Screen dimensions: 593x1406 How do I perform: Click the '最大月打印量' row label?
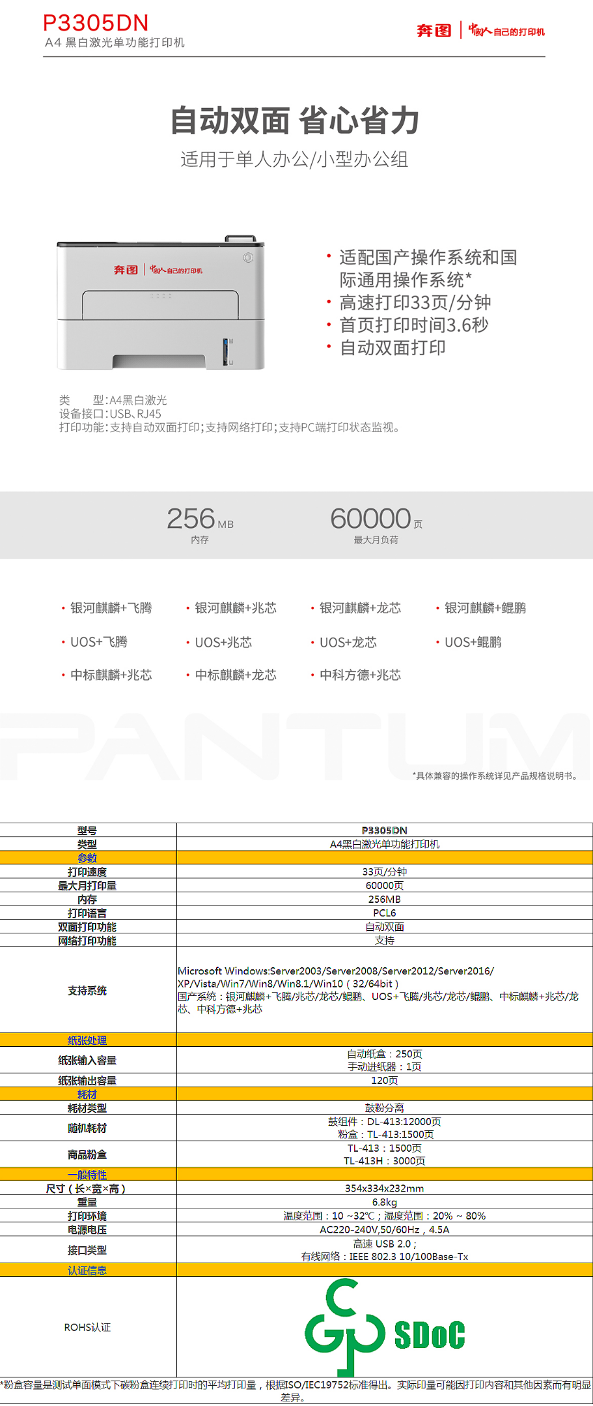click(87, 886)
